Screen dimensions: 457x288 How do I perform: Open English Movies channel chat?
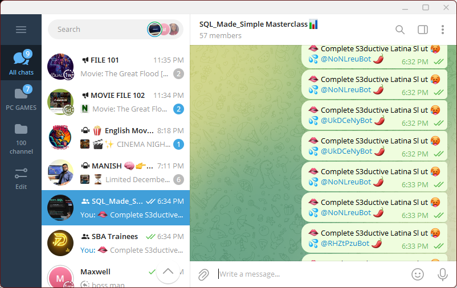[x=116, y=137]
